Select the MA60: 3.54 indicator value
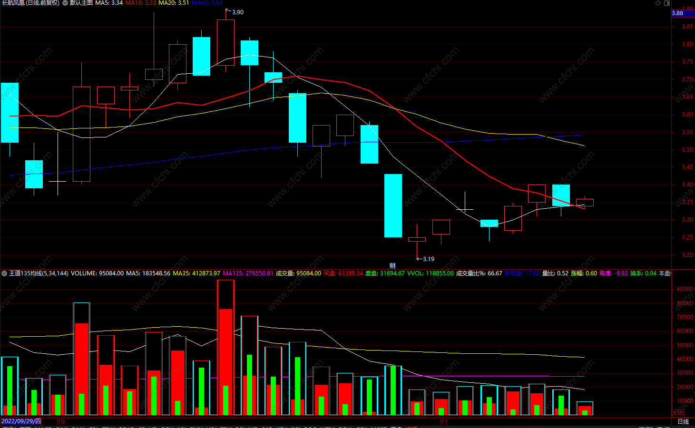Image resolution: width=695 pixels, height=428 pixels. (207, 3)
